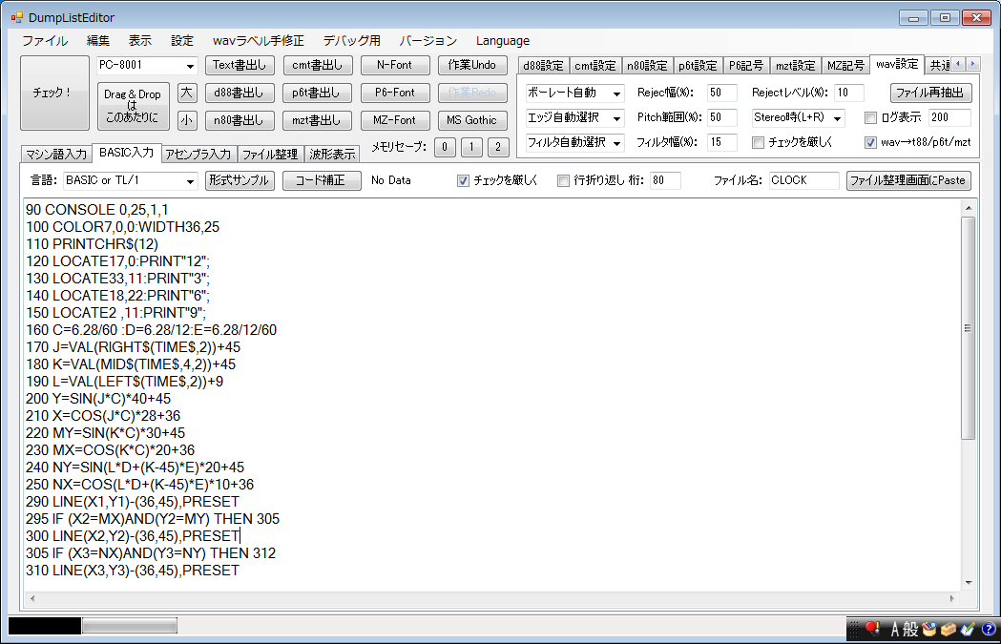Image resolution: width=1001 pixels, height=644 pixels.
Task: Click the horizontal scrollbar track under code area
Action: click(491, 599)
